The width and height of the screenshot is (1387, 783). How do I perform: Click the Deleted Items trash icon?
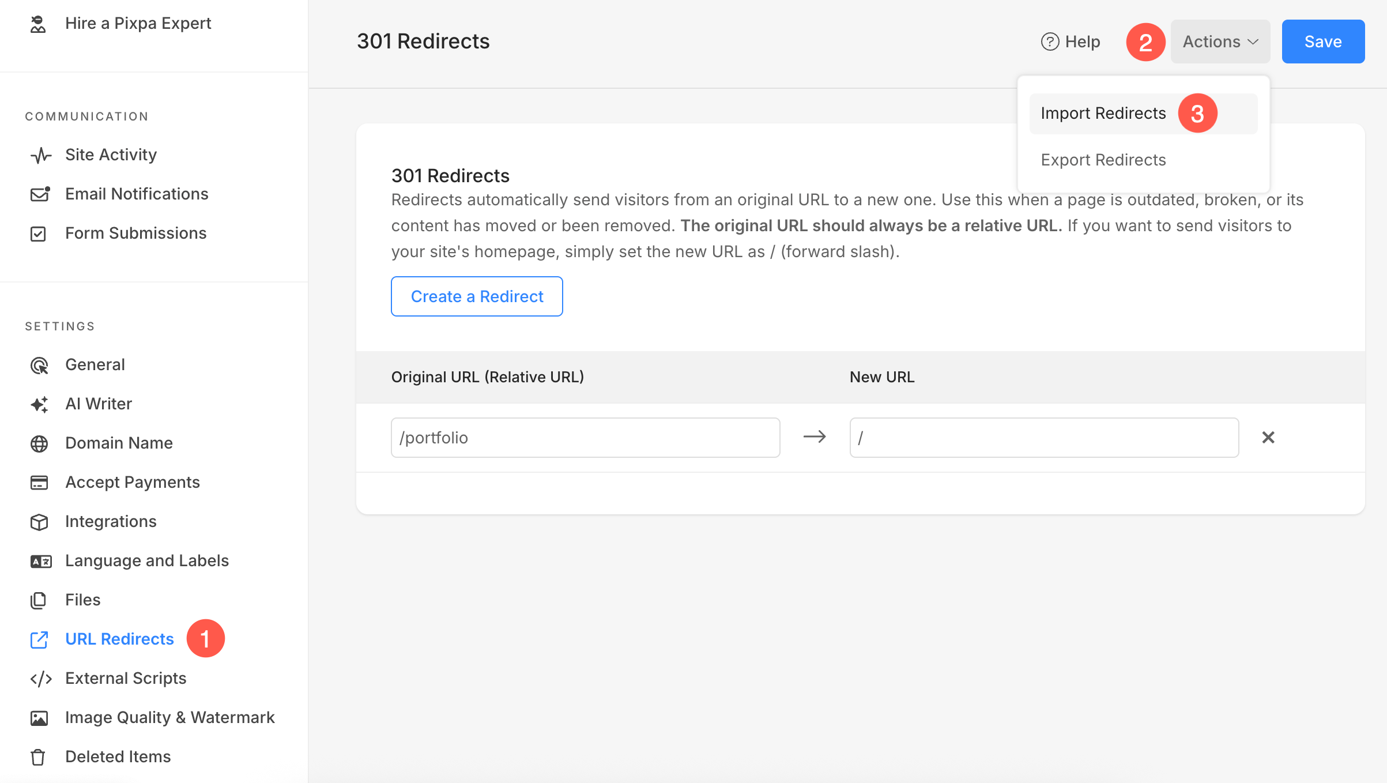(x=38, y=757)
